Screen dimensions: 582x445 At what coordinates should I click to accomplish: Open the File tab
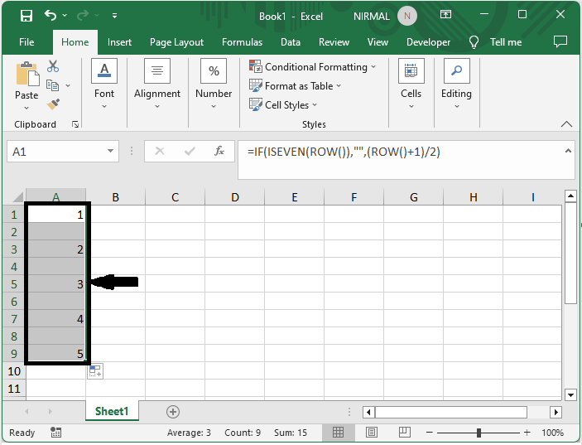[26, 42]
